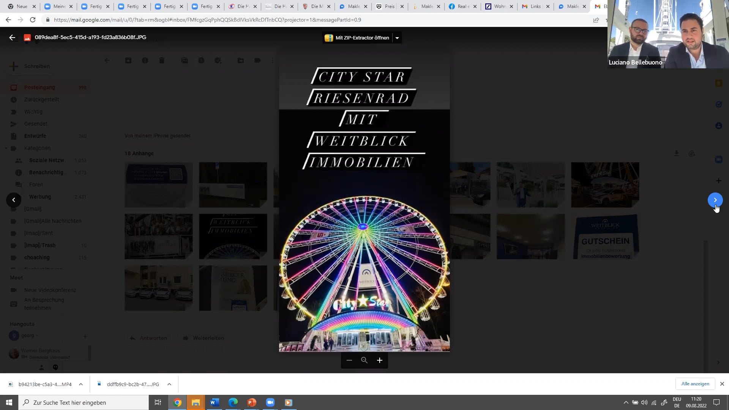Reload the page in Chrome
The height and width of the screenshot is (410, 729).
pos(33,20)
